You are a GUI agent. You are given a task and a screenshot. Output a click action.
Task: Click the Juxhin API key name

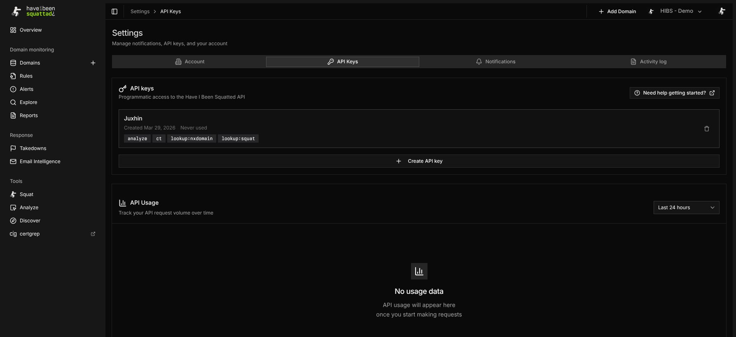click(133, 118)
